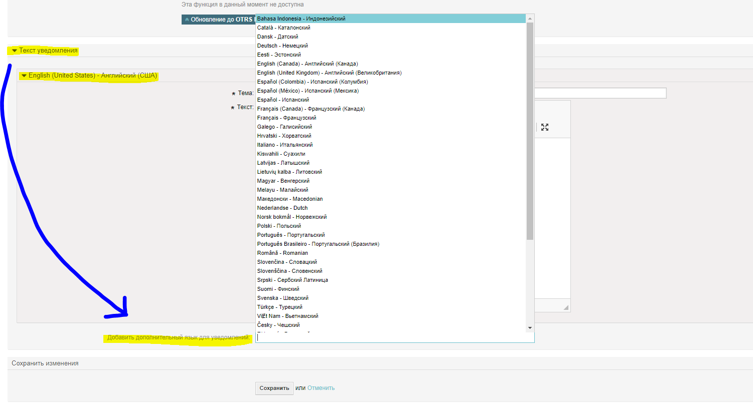Select Svenska - Шведский option
Screen dimensions: 753x403
[391, 298]
